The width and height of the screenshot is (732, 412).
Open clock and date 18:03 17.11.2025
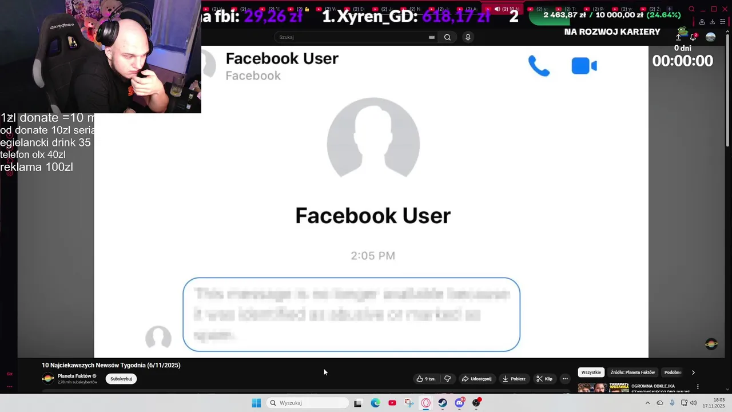(714, 403)
